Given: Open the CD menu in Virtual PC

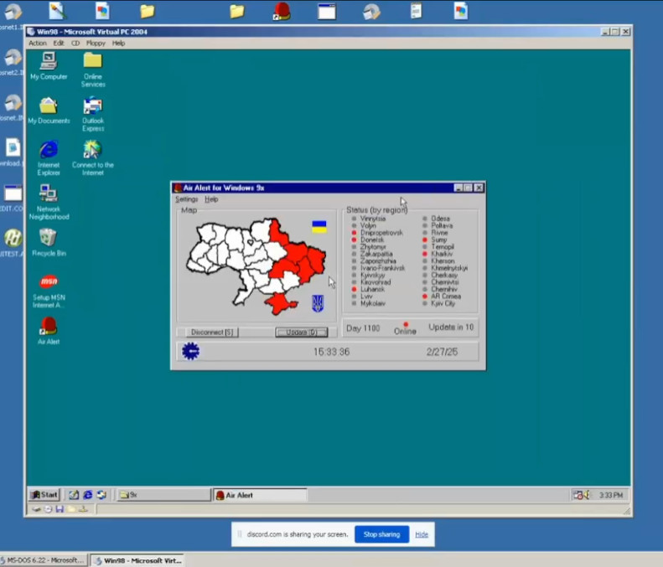Looking at the screenshot, I should [75, 43].
